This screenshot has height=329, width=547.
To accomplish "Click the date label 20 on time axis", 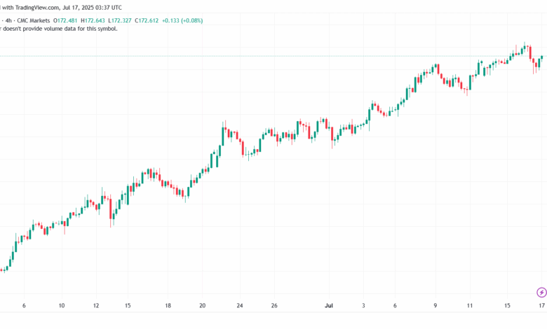I will (x=203, y=306).
